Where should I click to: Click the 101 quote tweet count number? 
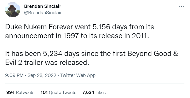click(44, 92)
